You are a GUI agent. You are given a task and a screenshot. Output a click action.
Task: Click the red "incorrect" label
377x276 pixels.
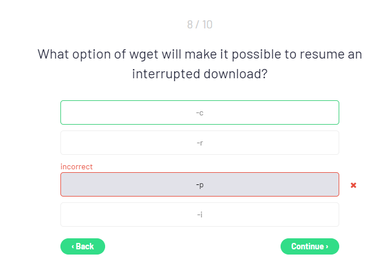pos(77,166)
